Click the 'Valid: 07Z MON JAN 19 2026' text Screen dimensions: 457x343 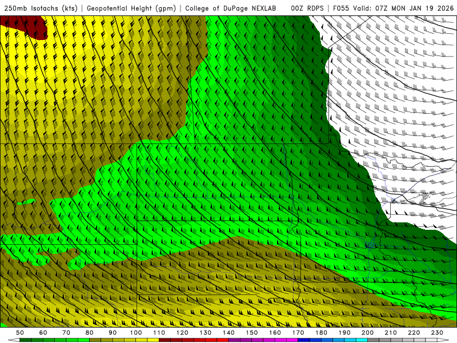tap(403, 9)
